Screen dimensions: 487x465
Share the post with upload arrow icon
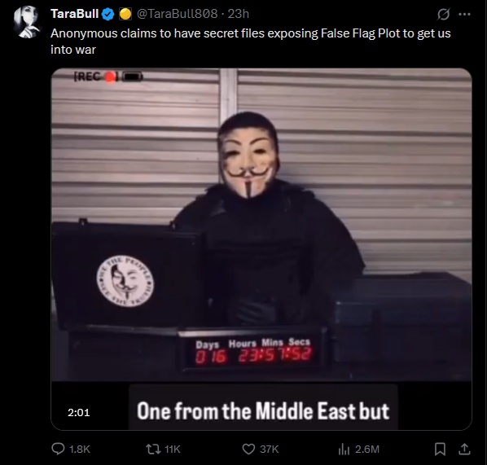pyautogui.click(x=464, y=449)
